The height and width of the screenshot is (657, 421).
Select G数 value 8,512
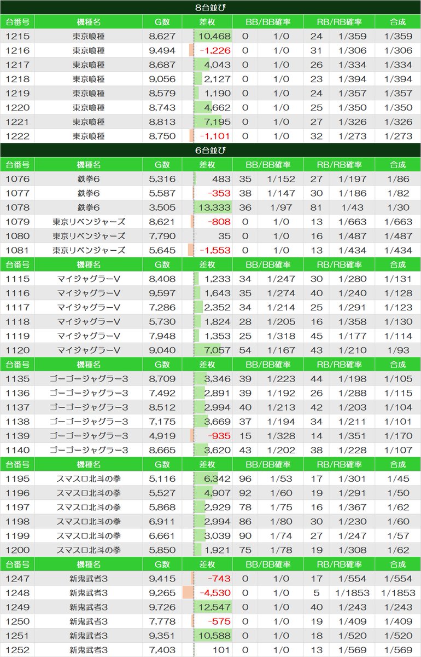point(162,406)
